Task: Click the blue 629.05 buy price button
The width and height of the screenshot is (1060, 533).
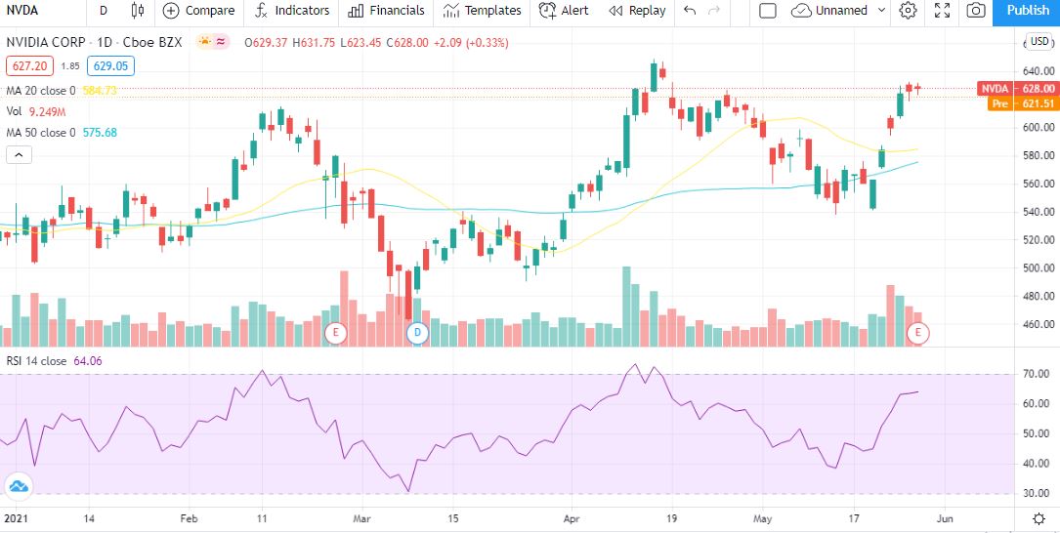Action: [x=110, y=66]
